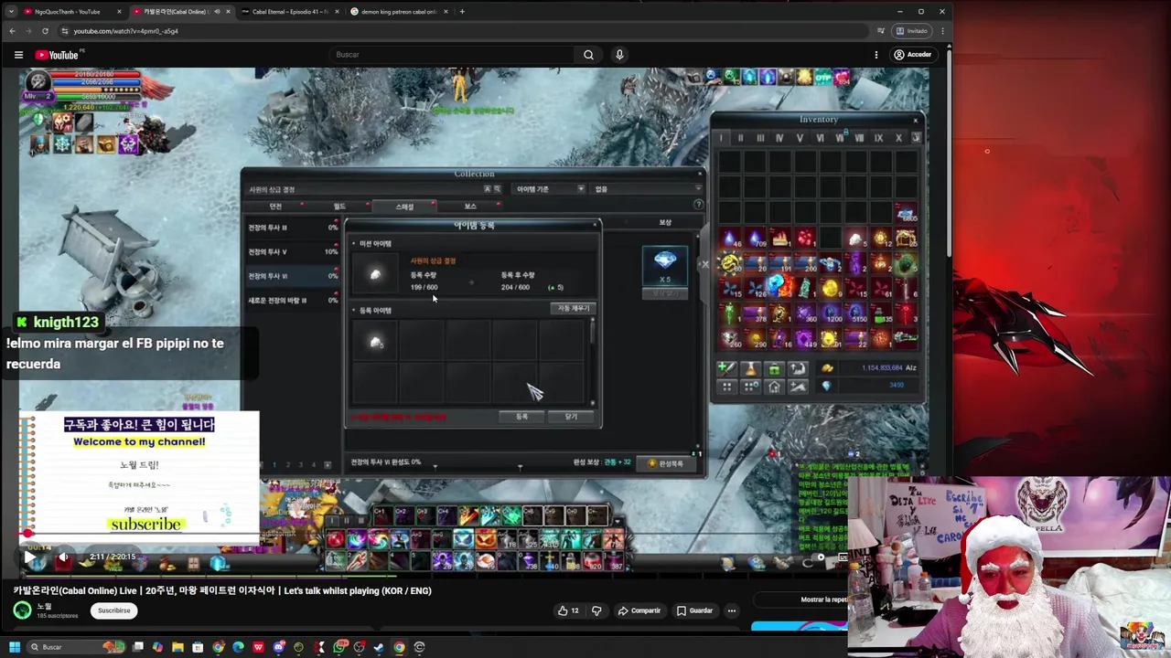
Task: Open YouTube settings three-dot menu
Action: pos(876,55)
